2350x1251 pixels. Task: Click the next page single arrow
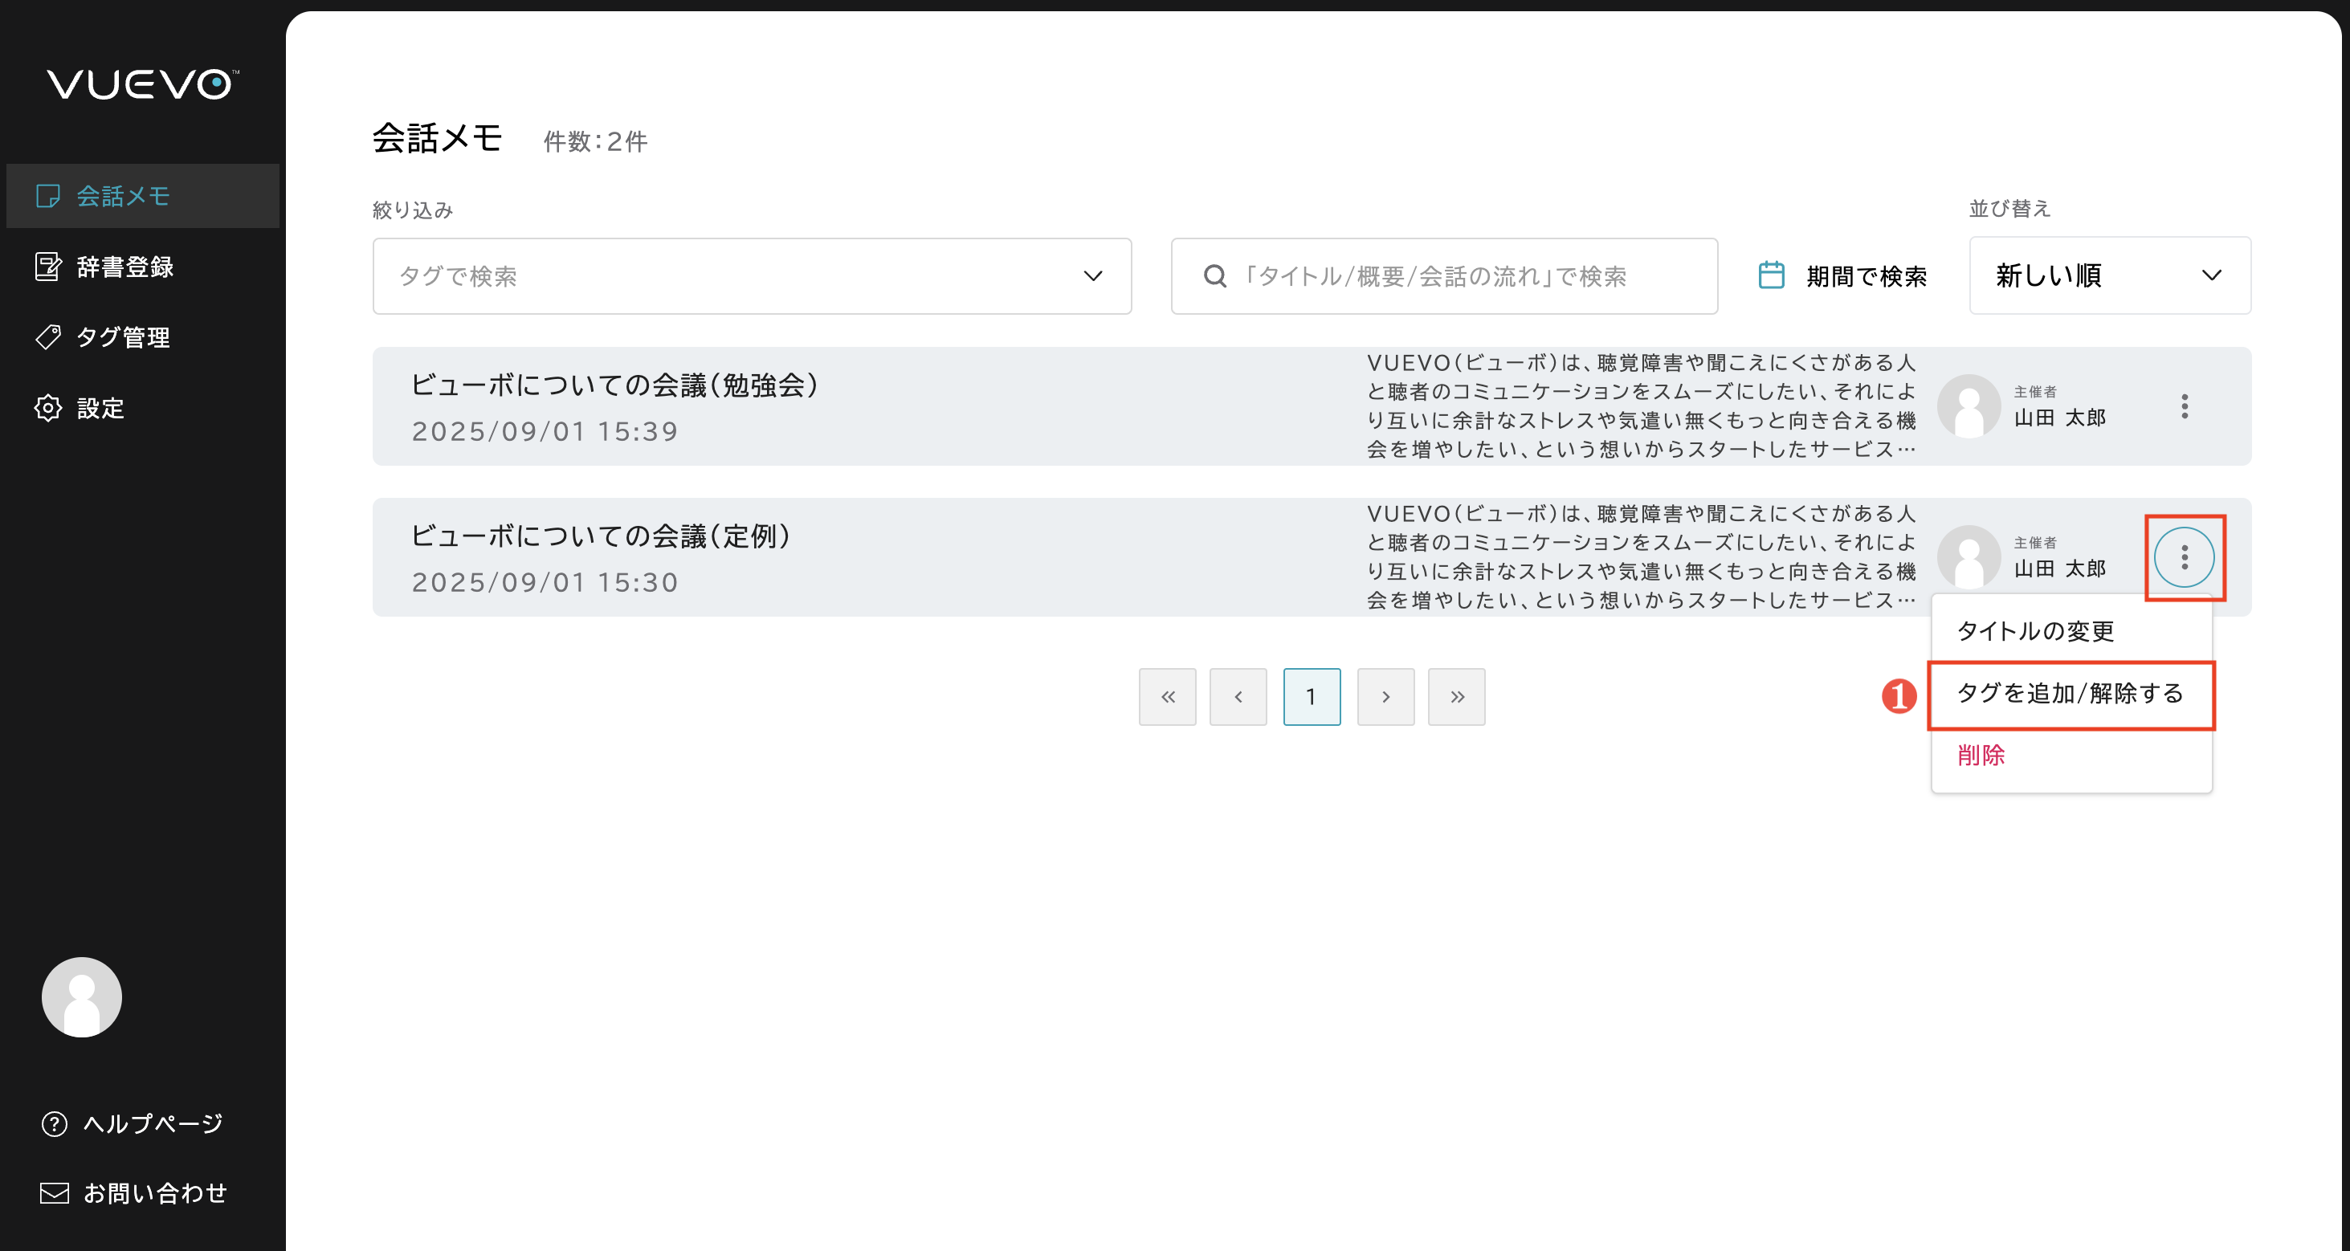tap(1385, 697)
